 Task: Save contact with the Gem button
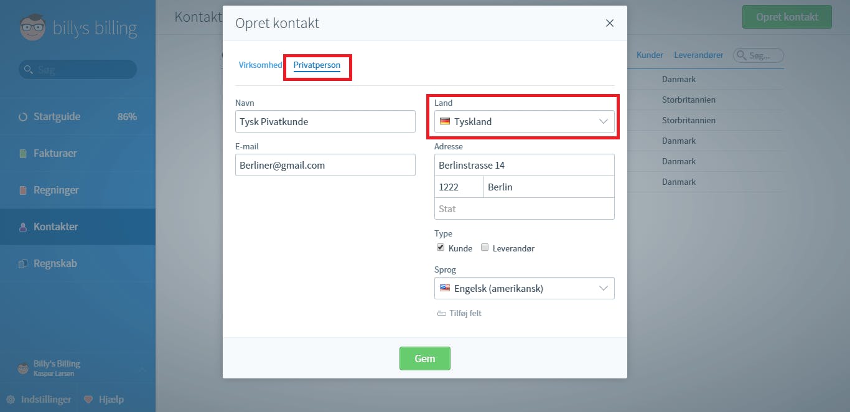coord(425,358)
